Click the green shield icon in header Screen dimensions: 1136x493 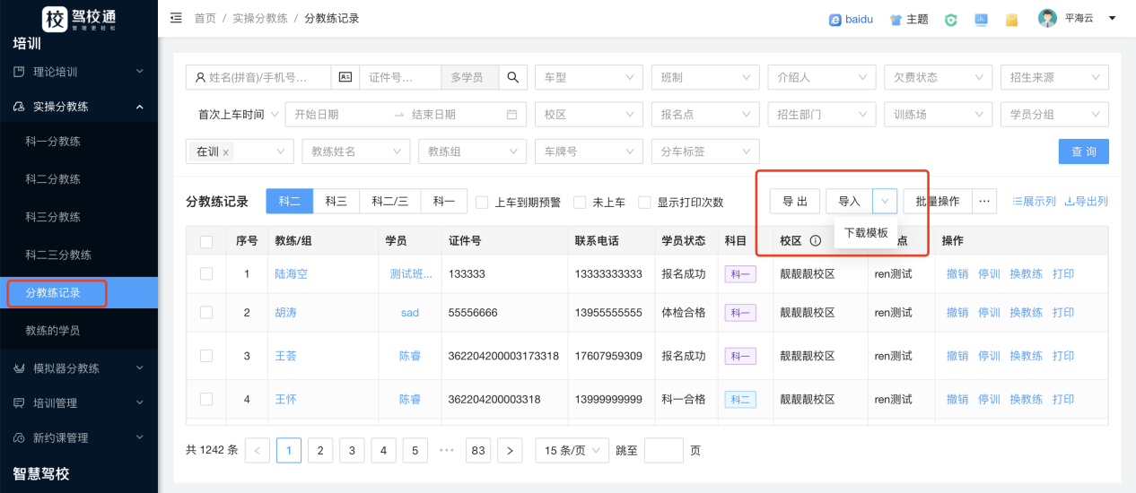pos(950,19)
